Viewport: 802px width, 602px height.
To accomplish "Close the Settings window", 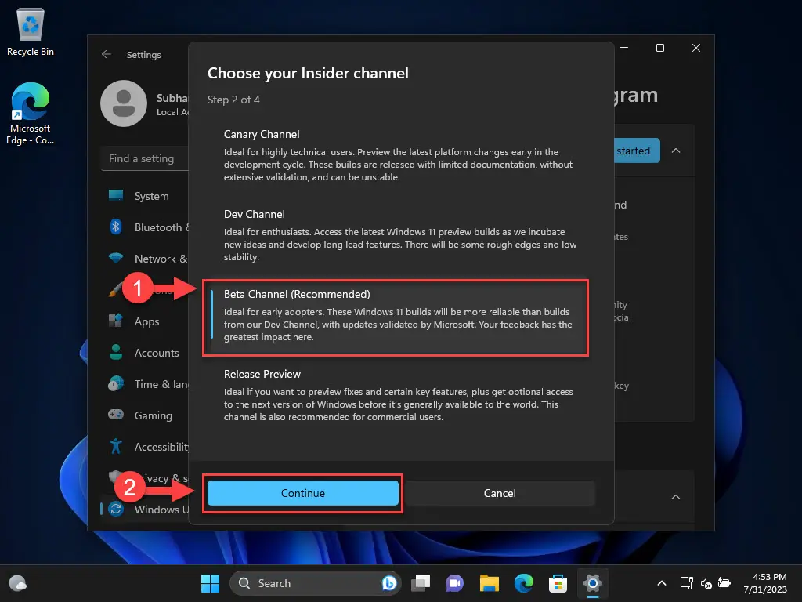I will point(696,48).
